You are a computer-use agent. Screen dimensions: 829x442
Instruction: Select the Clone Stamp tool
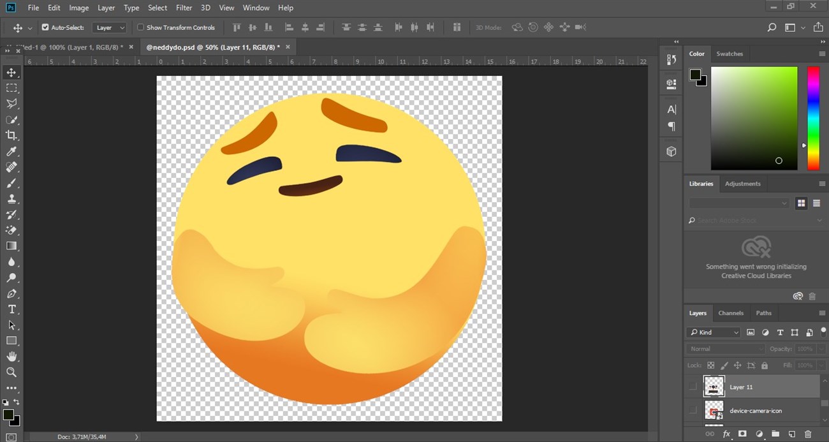[11, 199]
